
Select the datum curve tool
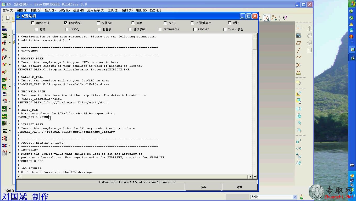(299, 57)
